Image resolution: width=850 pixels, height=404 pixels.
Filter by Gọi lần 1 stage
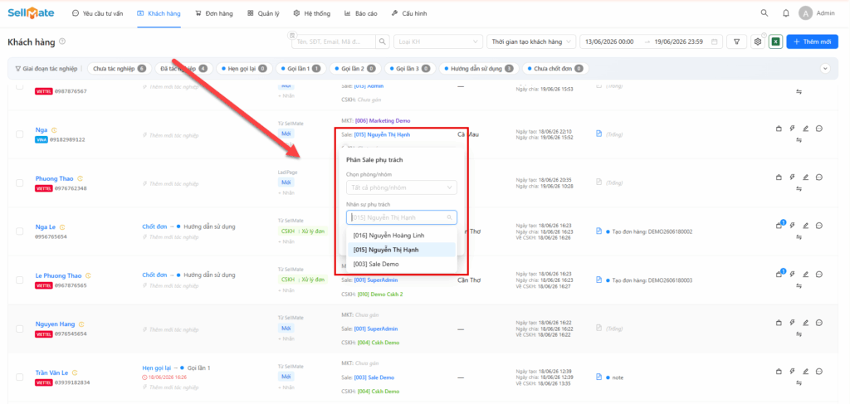[300, 69]
